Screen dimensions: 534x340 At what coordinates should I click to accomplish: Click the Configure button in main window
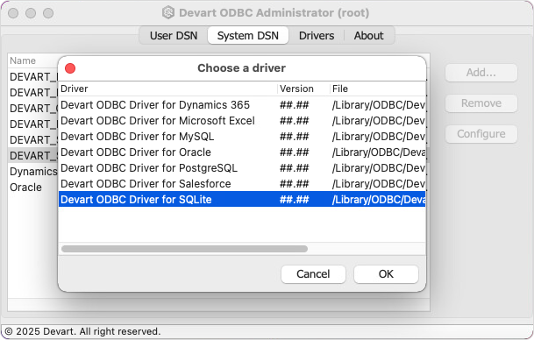coord(481,134)
